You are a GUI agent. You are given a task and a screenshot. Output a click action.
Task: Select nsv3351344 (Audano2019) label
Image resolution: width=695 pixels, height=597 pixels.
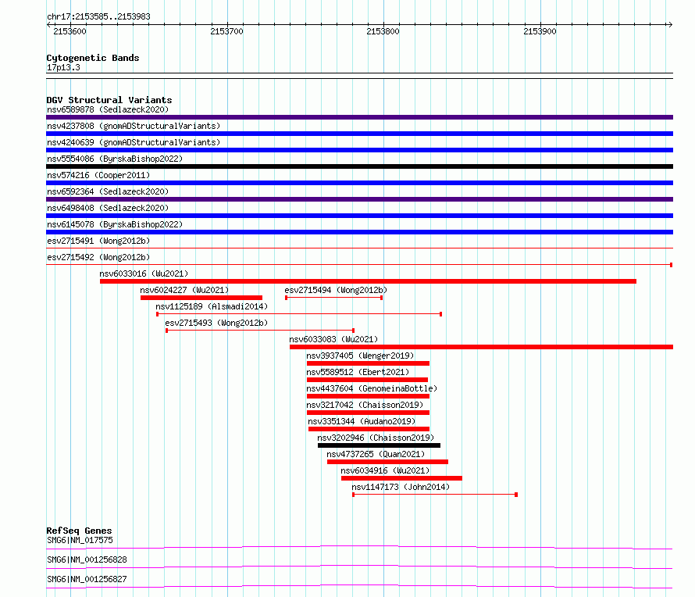[x=362, y=421]
